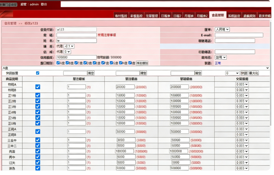Click the 兩面 單項最高 field with 1000000
The width and height of the screenshot is (274, 175).
pos(178,151)
